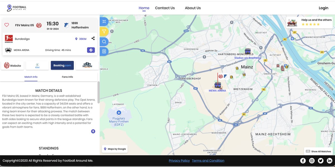The image size is (335, 167).
Task: Click the beer mug marker near Oberstadt buildings
Action: [287, 67]
